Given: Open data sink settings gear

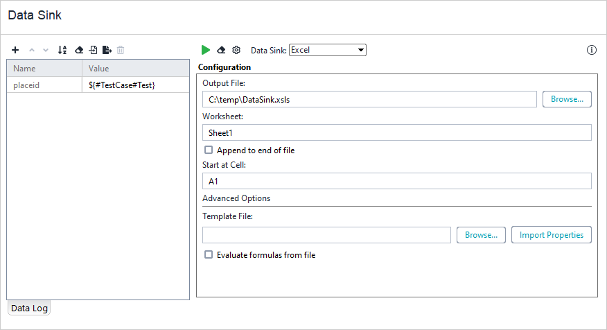Looking at the screenshot, I should click(x=236, y=50).
